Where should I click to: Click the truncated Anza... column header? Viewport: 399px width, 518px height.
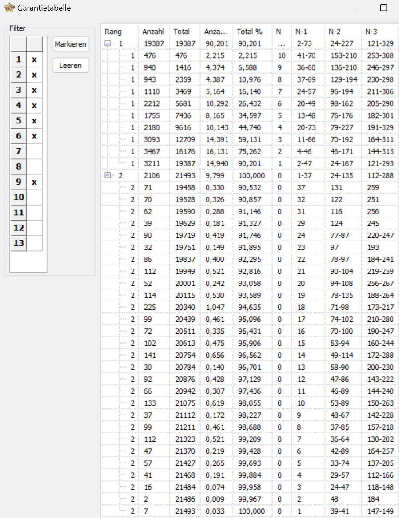(x=216, y=32)
